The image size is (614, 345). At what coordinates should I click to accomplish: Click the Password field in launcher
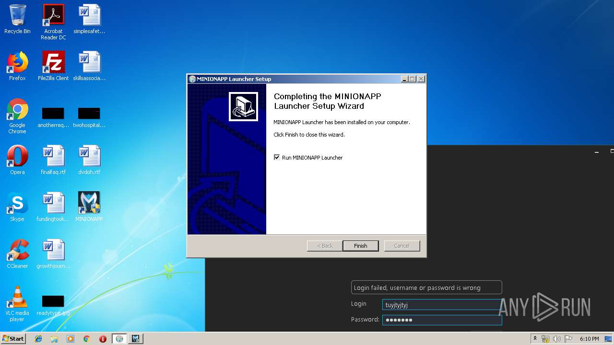click(442, 320)
